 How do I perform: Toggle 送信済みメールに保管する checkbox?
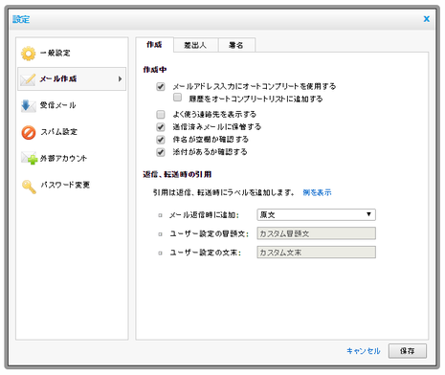(161, 127)
